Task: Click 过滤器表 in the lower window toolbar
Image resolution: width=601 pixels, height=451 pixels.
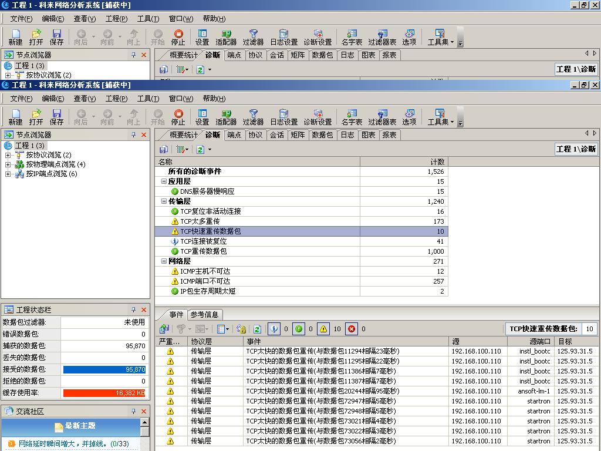Action: point(382,117)
